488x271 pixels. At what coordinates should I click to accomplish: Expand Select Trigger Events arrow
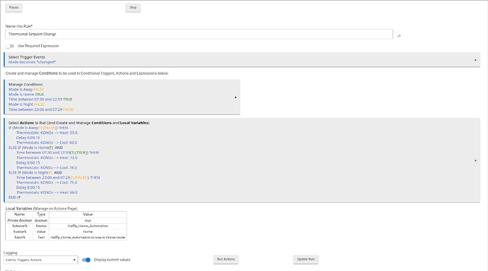tap(475, 60)
